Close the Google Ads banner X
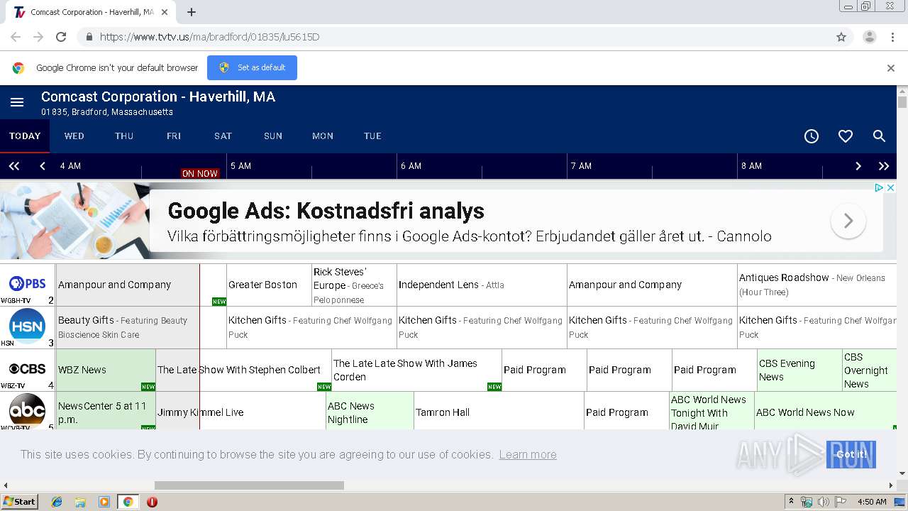Viewport: 908px width, 511px height. 891,188
